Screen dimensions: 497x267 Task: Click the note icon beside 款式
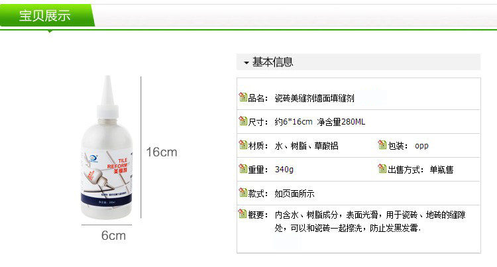pos(243,193)
